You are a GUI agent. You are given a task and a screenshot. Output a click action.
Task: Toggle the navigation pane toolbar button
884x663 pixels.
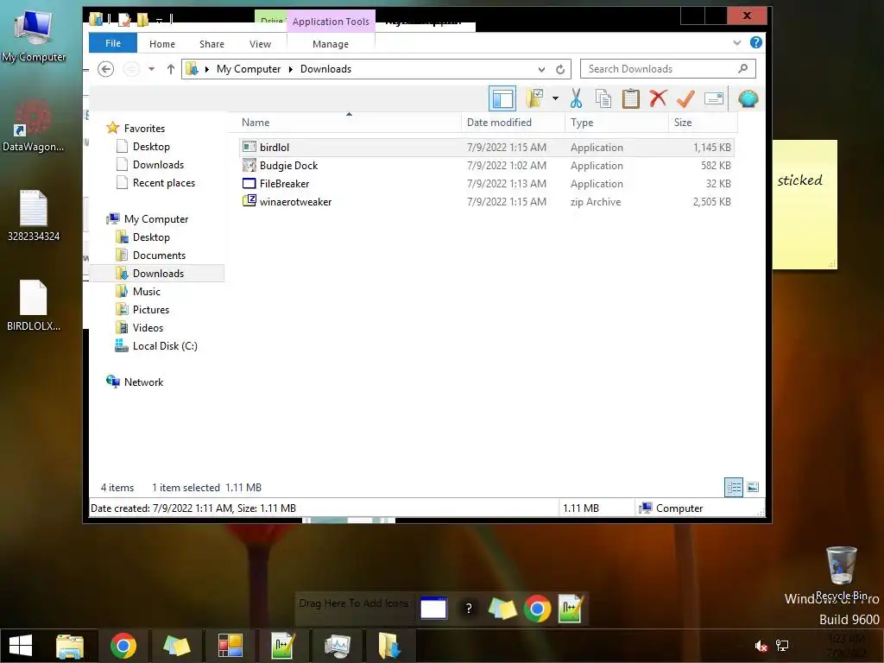click(502, 98)
